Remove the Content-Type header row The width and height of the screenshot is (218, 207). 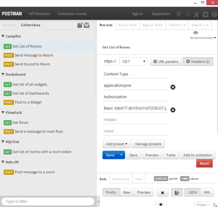pos(173,87)
